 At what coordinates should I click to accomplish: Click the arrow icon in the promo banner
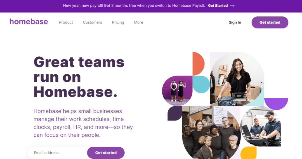(232, 6)
